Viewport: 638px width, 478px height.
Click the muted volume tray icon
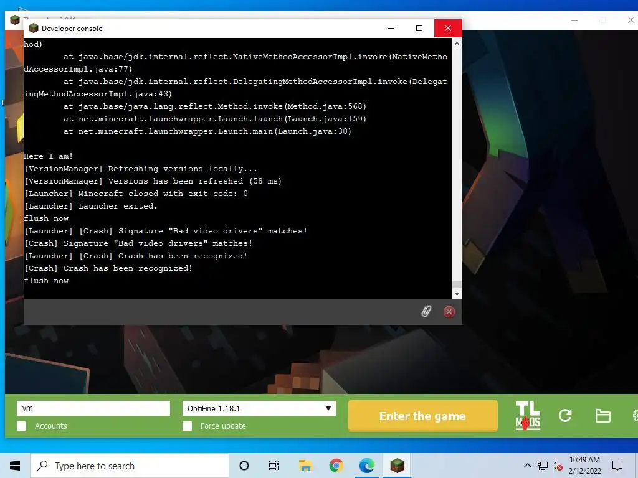(558, 466)
